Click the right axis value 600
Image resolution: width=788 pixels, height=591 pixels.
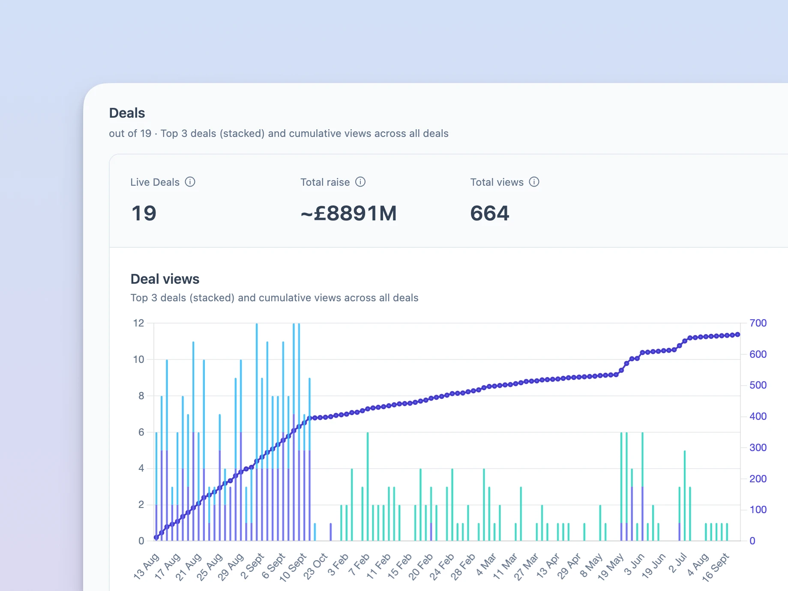pos(758,354)
